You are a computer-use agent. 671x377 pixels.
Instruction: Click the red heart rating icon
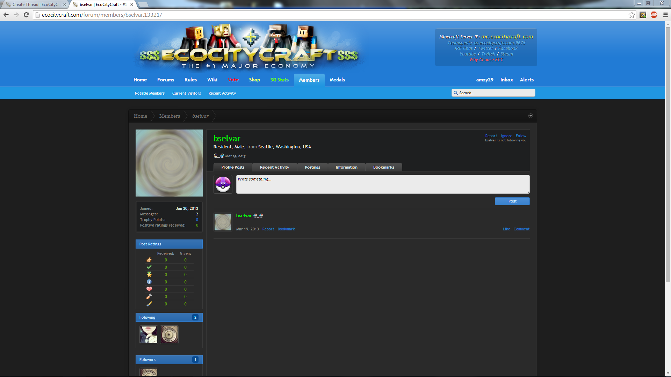click(149, 289)
